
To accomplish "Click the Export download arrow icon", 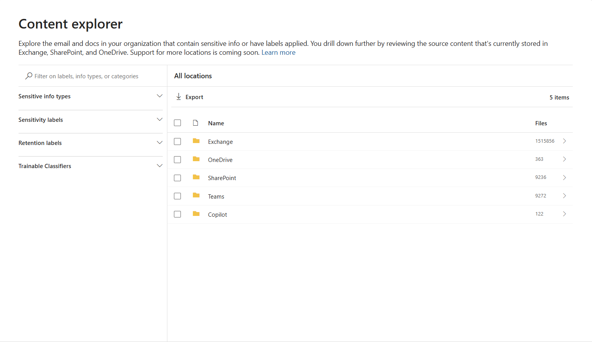I will [x=179, y=97].
